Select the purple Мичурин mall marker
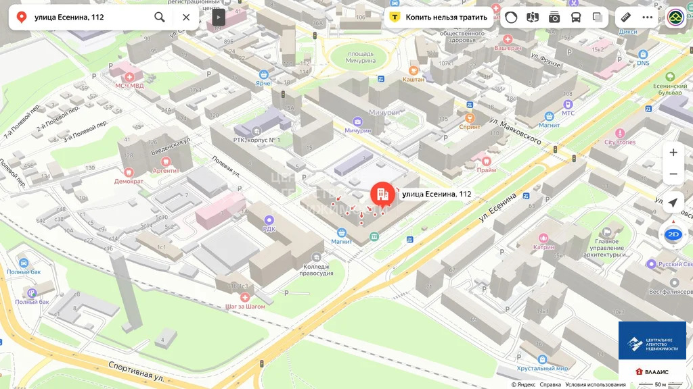Screen dimensions: 693x389 coord(357,122)
